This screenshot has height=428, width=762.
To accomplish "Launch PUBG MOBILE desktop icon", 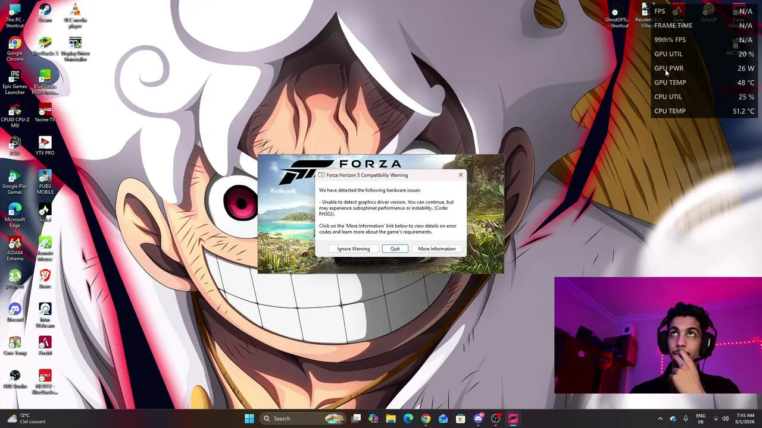I will 45,182.
